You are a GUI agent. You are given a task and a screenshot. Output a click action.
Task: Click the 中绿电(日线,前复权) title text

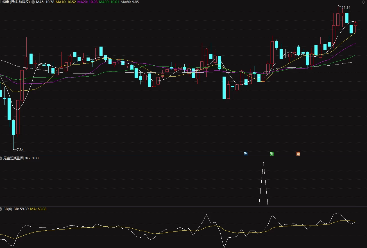(15, 2)
